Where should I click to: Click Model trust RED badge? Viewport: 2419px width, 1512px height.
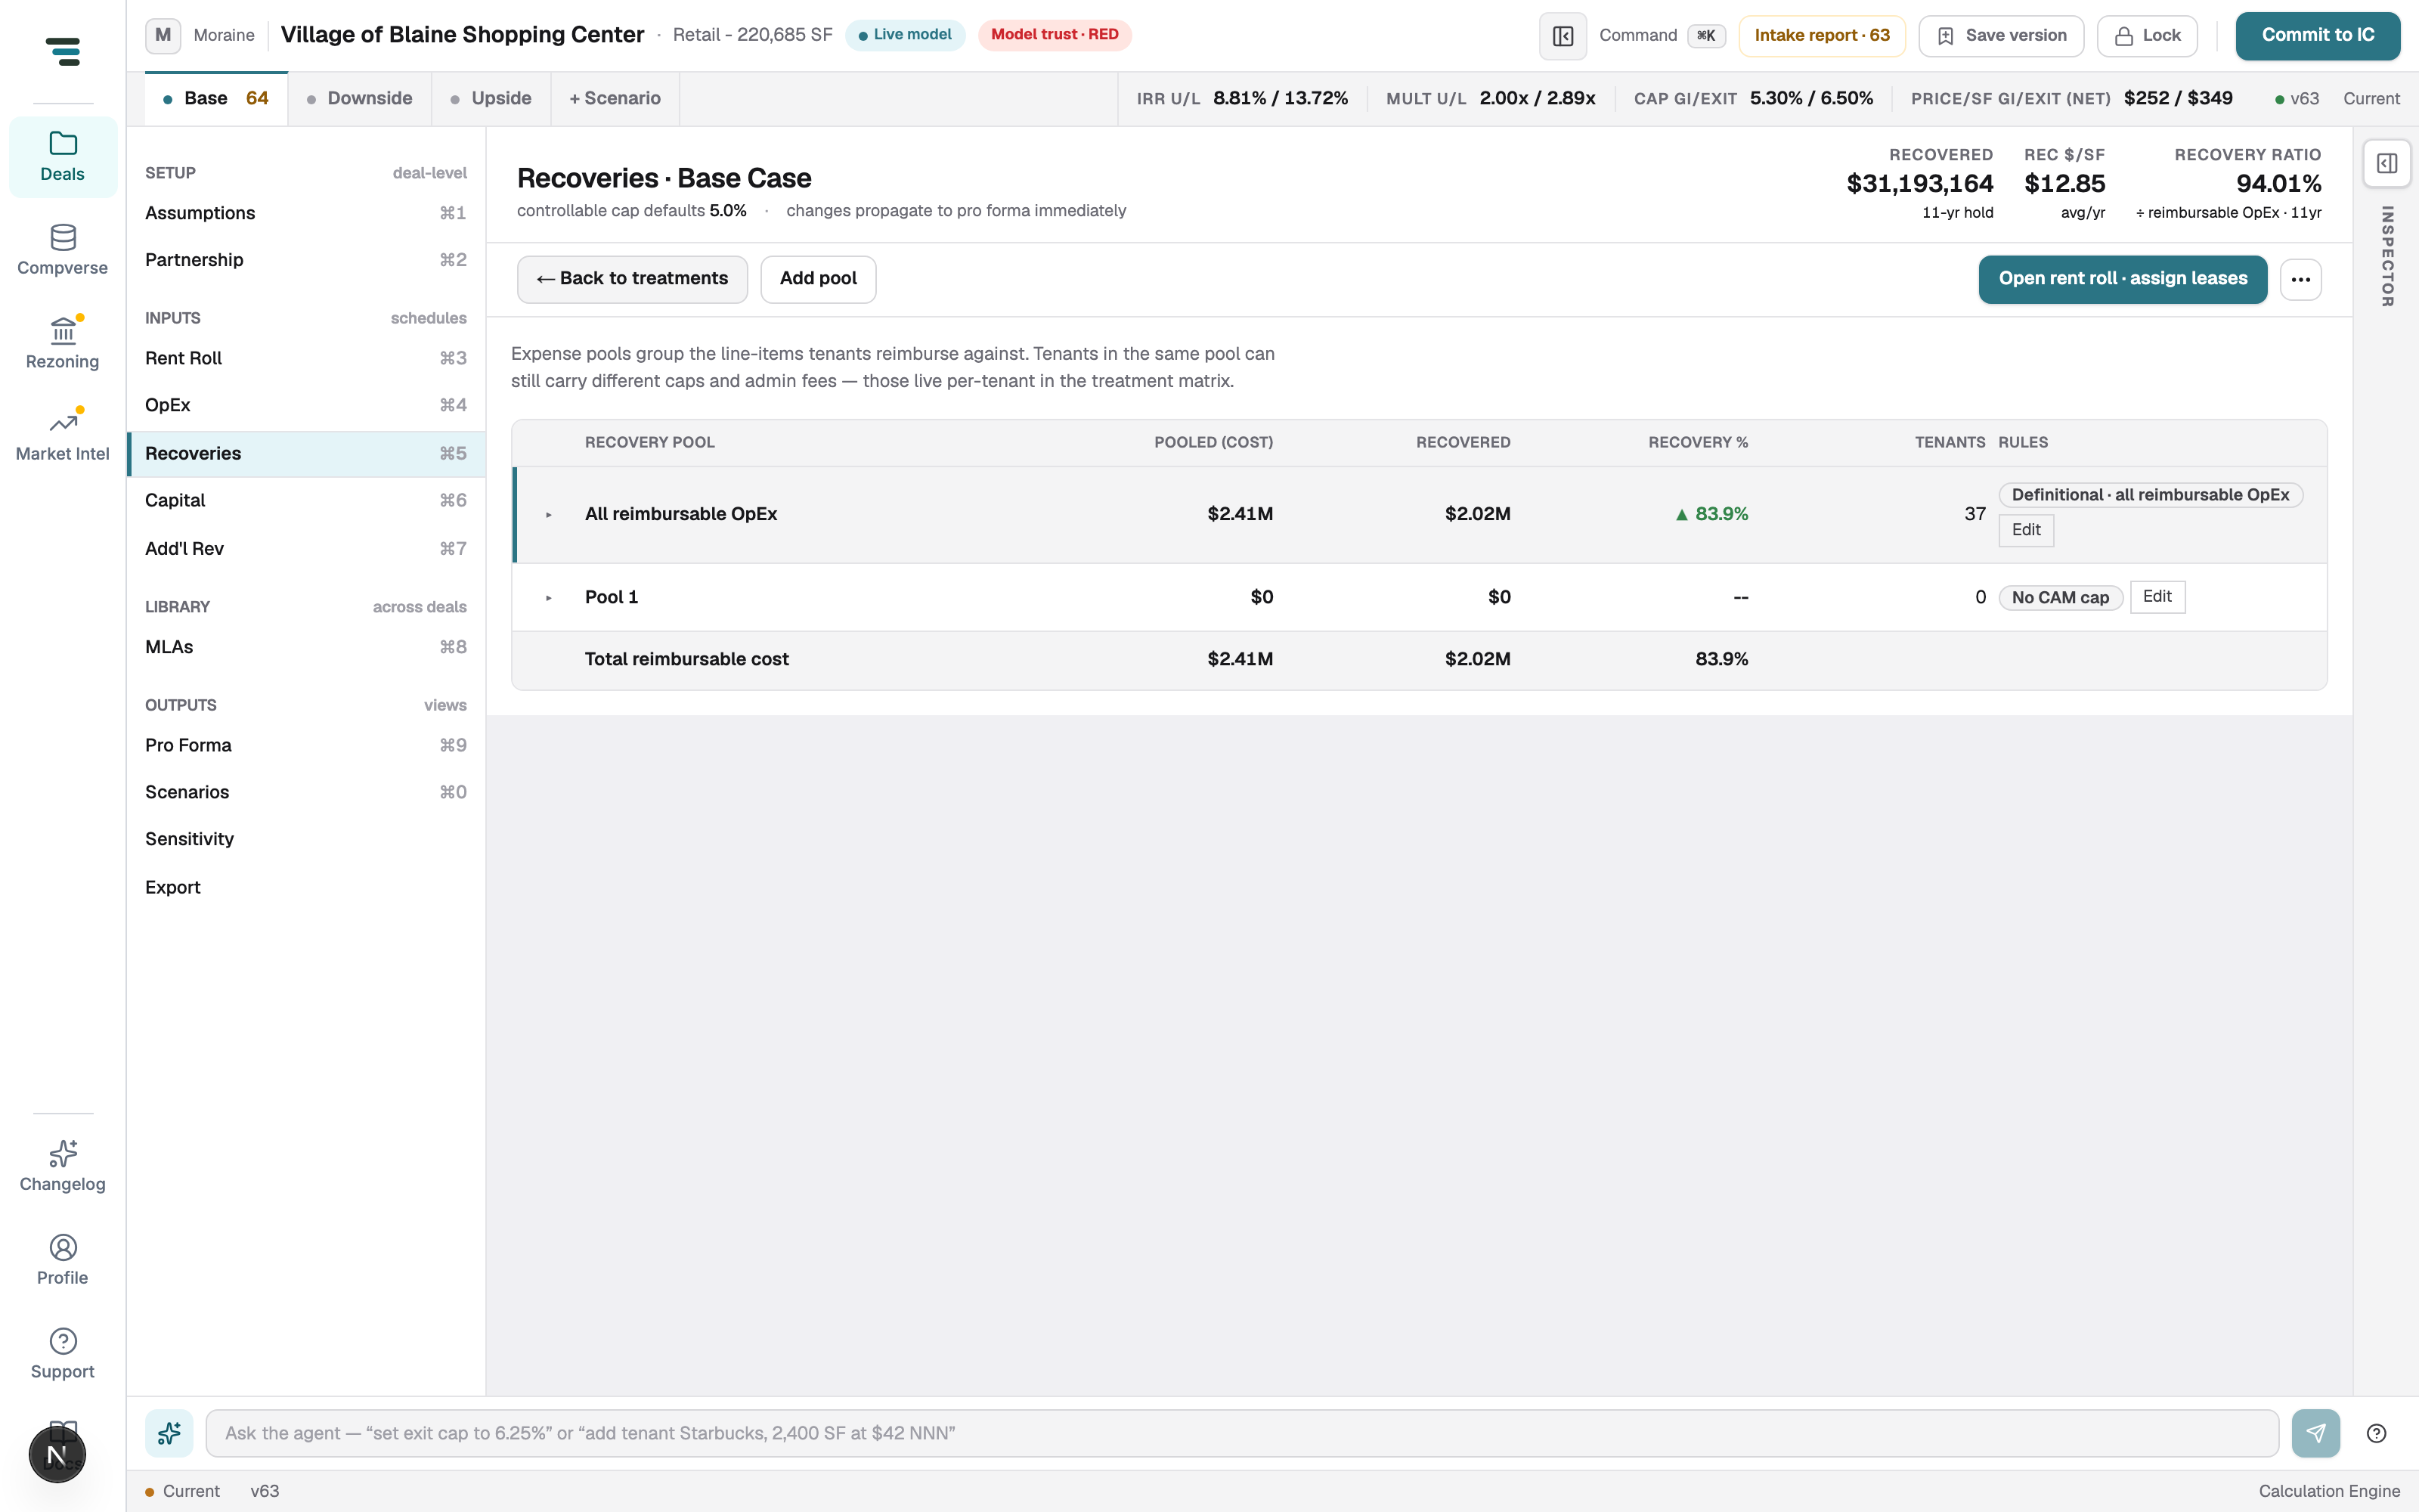[1055, 35]
